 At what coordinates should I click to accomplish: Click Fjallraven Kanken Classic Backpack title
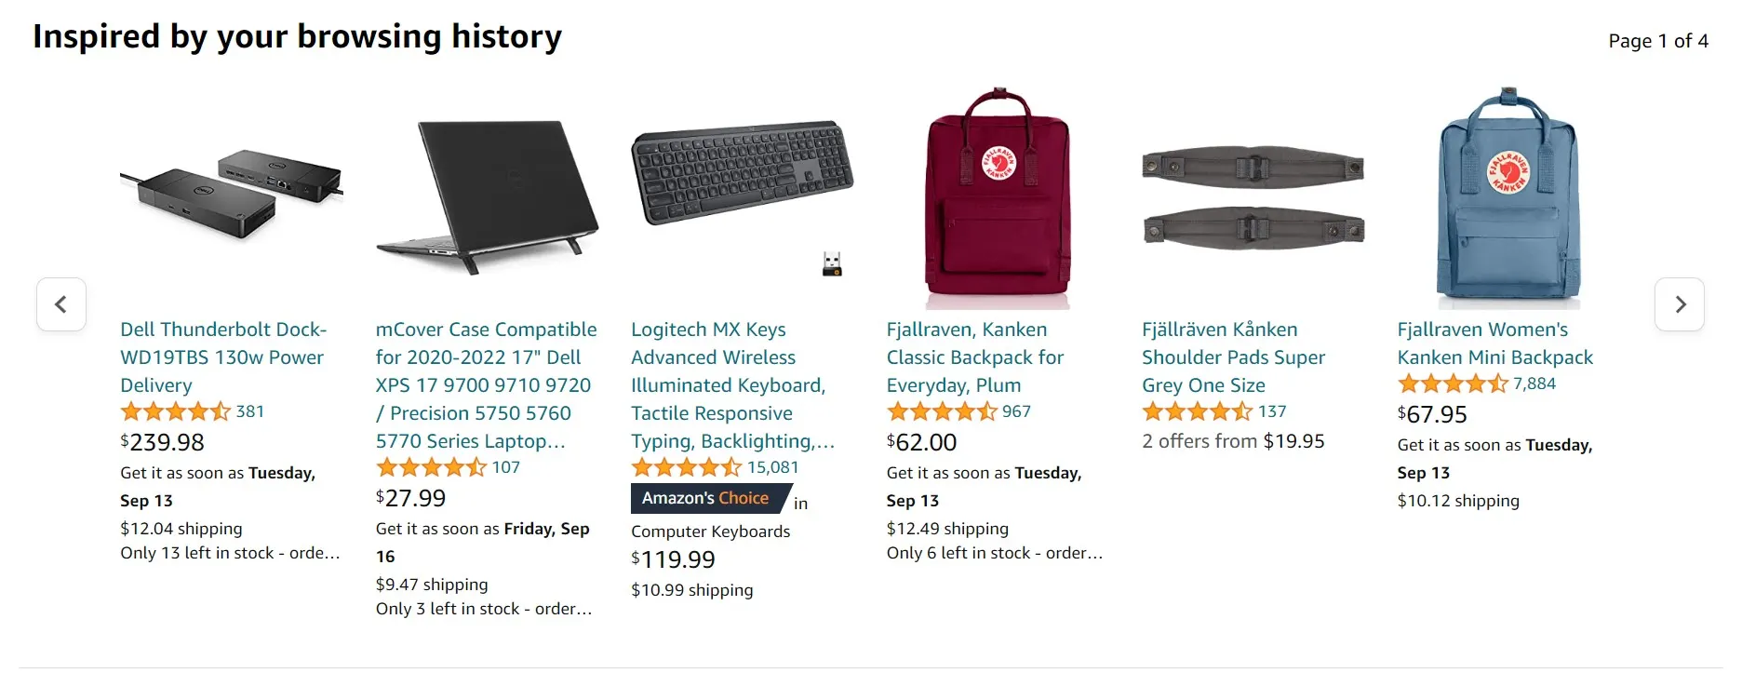pyautogui.click(x=974, y=357)
